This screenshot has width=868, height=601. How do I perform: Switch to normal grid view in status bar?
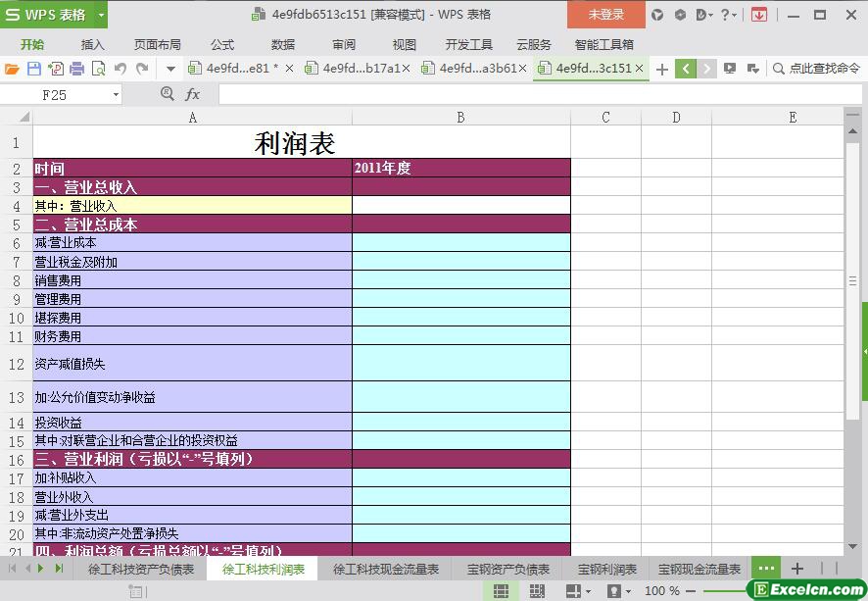[x=501, y=591]
